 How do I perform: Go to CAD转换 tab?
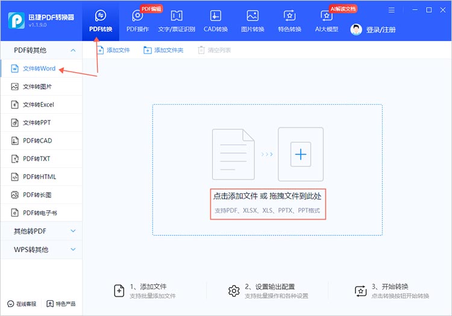216,21
